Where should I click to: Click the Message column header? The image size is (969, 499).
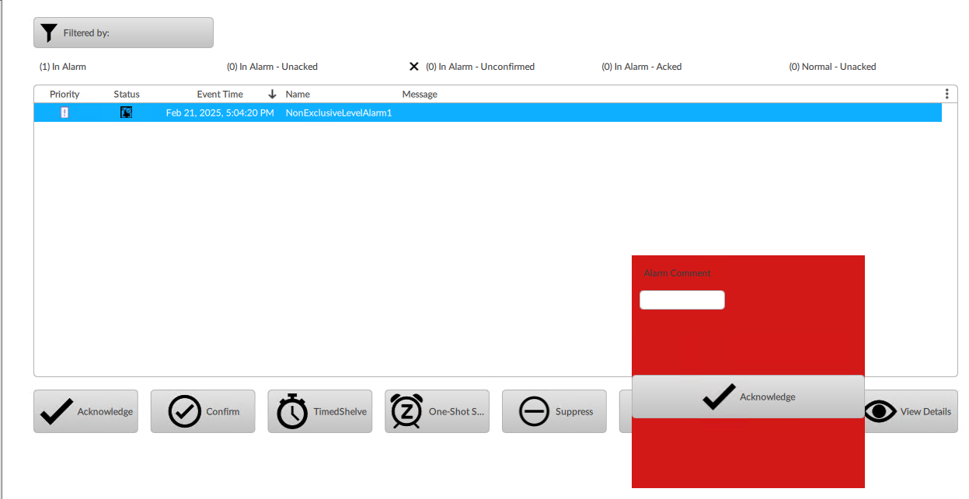coord(420,94)
